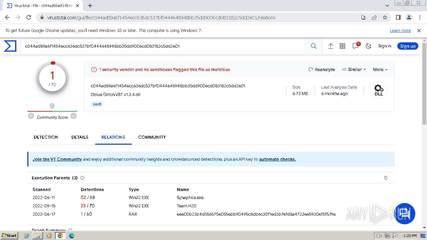Click Join the VT Community link
This screenshot has height=240, width=427.
pyautogui.click(x=57, y=159)
